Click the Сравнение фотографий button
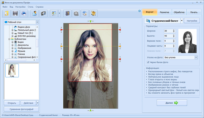 [21, 109]
